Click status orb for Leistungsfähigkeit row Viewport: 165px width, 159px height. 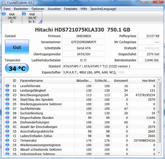click(7, 90)
